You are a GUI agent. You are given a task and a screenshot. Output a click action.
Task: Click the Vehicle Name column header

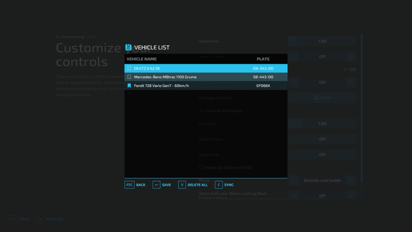tap(142, 59)
